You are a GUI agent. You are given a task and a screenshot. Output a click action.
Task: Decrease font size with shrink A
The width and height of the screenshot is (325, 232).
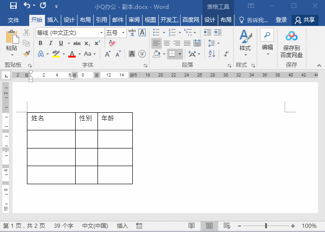pos(118,54)
